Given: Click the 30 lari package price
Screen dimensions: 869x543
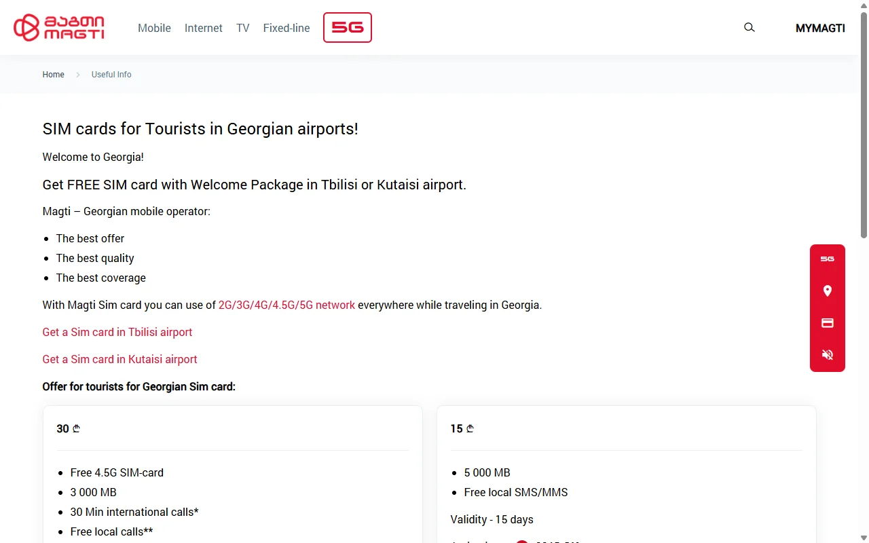Looking at the screenshot, I should tap(69, 428).
